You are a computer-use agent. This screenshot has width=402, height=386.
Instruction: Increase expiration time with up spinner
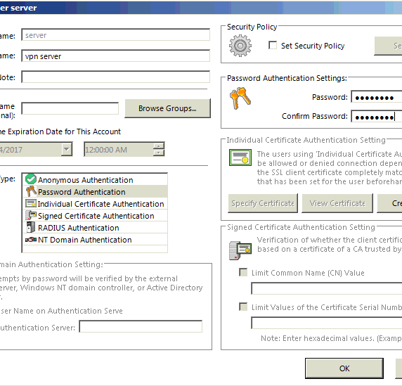[x=159, y=146]
